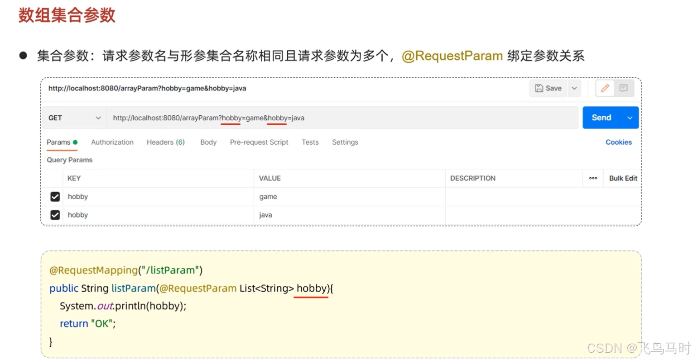The height and width of the screenshot is (360, 693).
Task: Click the System.out.println(hobby) code line
Action: point(123,306)
